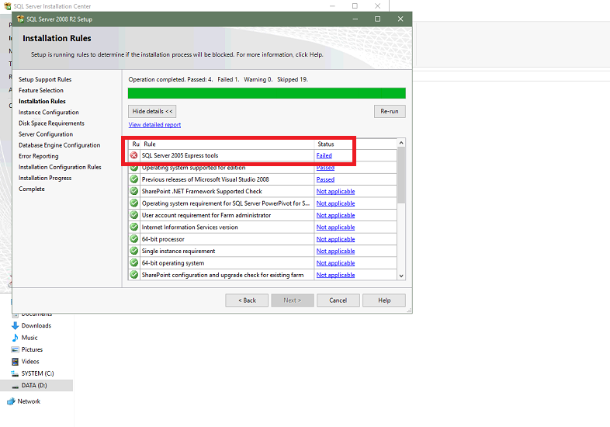This screenshot has height=427, width=610.
Task: Click Operation completed summary text
Action: 218,79
